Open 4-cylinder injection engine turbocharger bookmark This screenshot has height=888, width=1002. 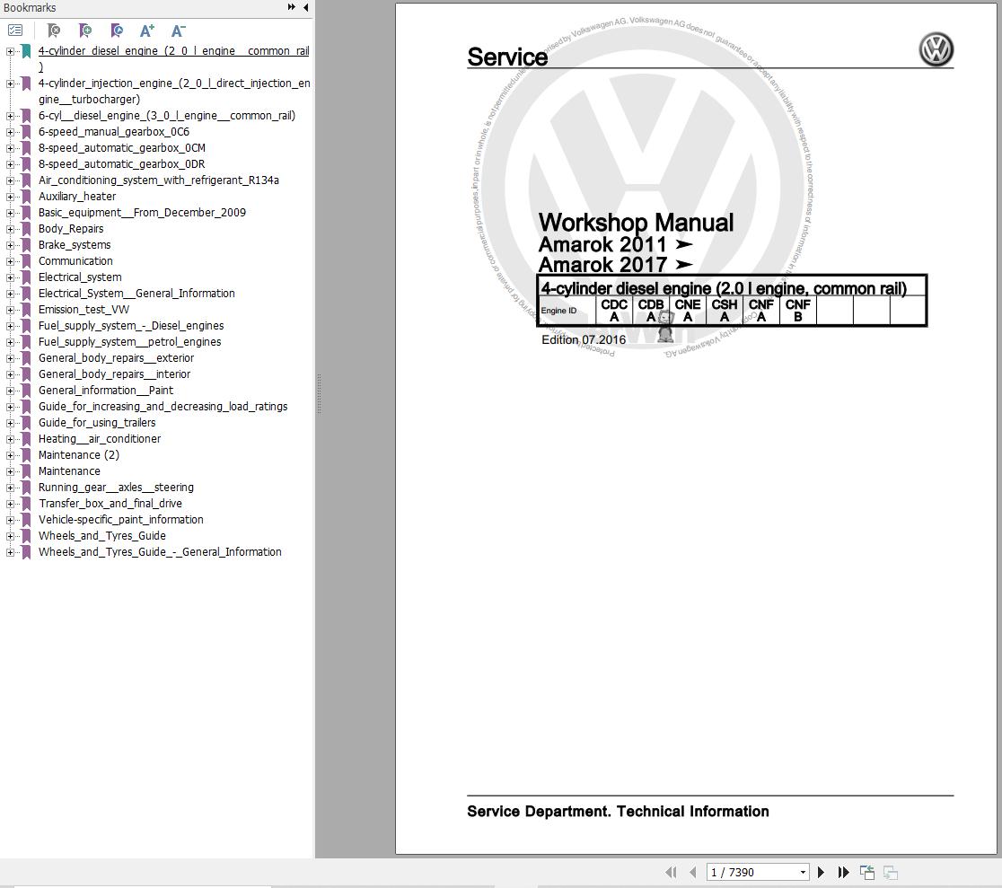click(x=174, y=91)
